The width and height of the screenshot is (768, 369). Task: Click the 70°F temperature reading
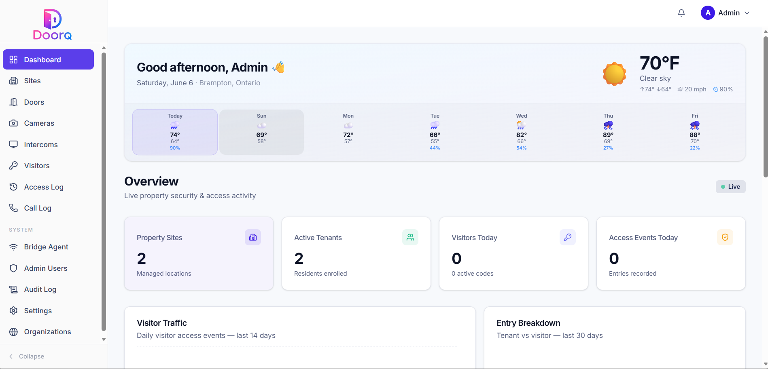click(x=660, y=63)
